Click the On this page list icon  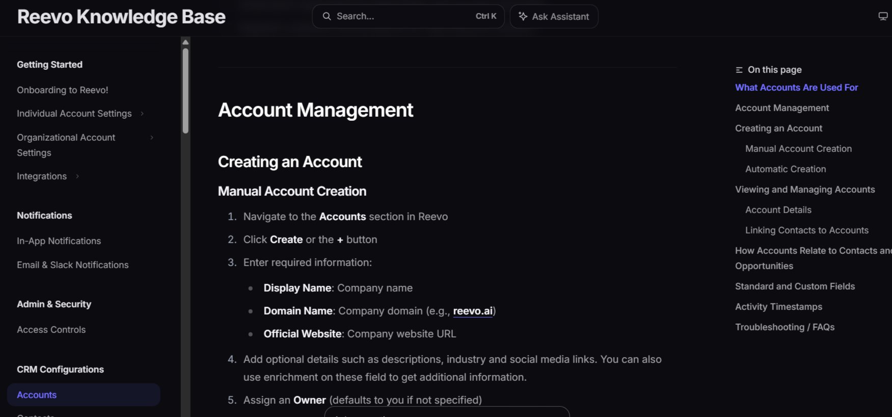(739, 70)
